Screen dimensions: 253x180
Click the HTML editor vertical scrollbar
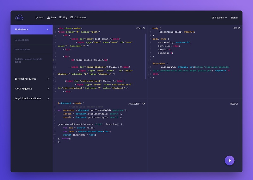(x=146, y=56)
